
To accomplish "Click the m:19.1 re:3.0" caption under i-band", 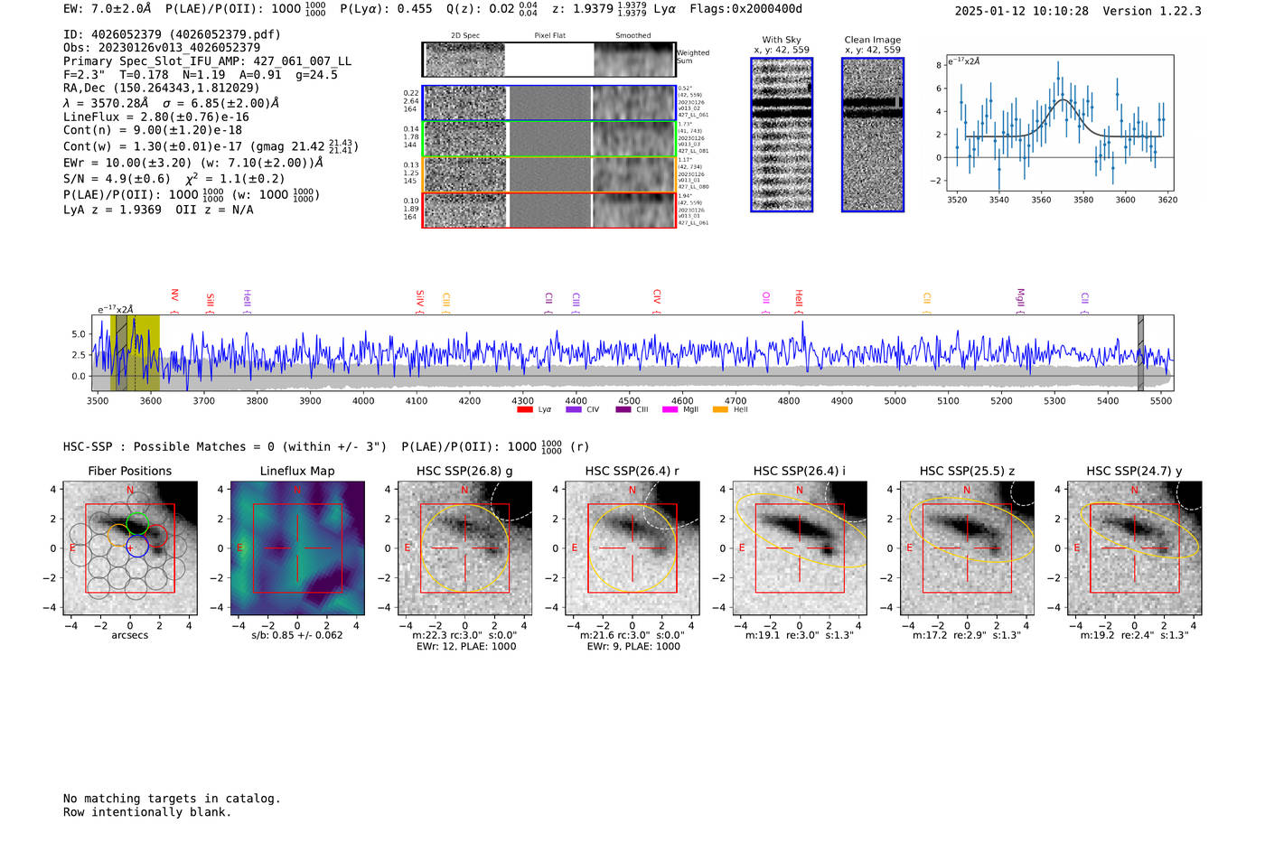I will [x=800, y=635].
